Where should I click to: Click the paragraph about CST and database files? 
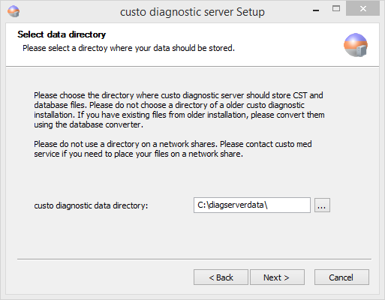pyautogui.click(x=179, y=109)
